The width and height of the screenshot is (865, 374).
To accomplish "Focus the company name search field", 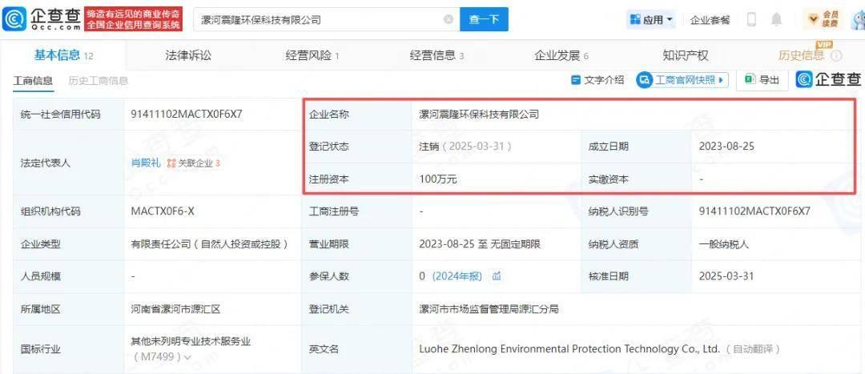I will click(x=327, y=19).
